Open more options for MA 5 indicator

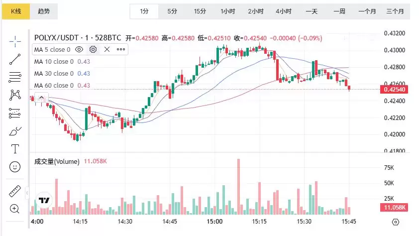pos(120,49)
